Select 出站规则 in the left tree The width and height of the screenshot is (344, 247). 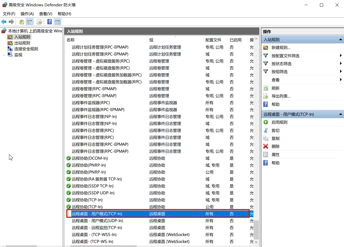click(x=22, y=43)
